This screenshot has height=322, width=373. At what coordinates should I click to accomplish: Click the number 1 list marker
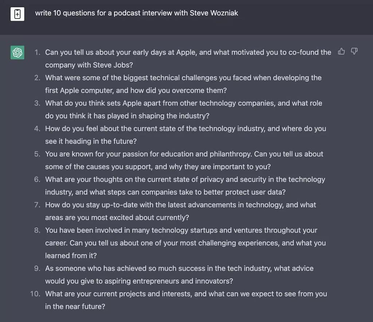[36, 52]
